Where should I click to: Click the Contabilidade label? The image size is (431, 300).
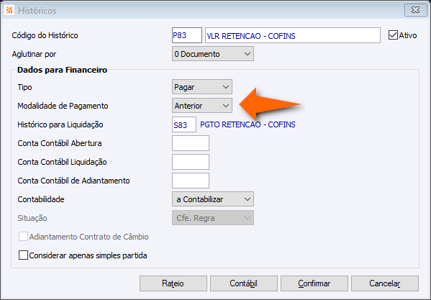(41, 199)
